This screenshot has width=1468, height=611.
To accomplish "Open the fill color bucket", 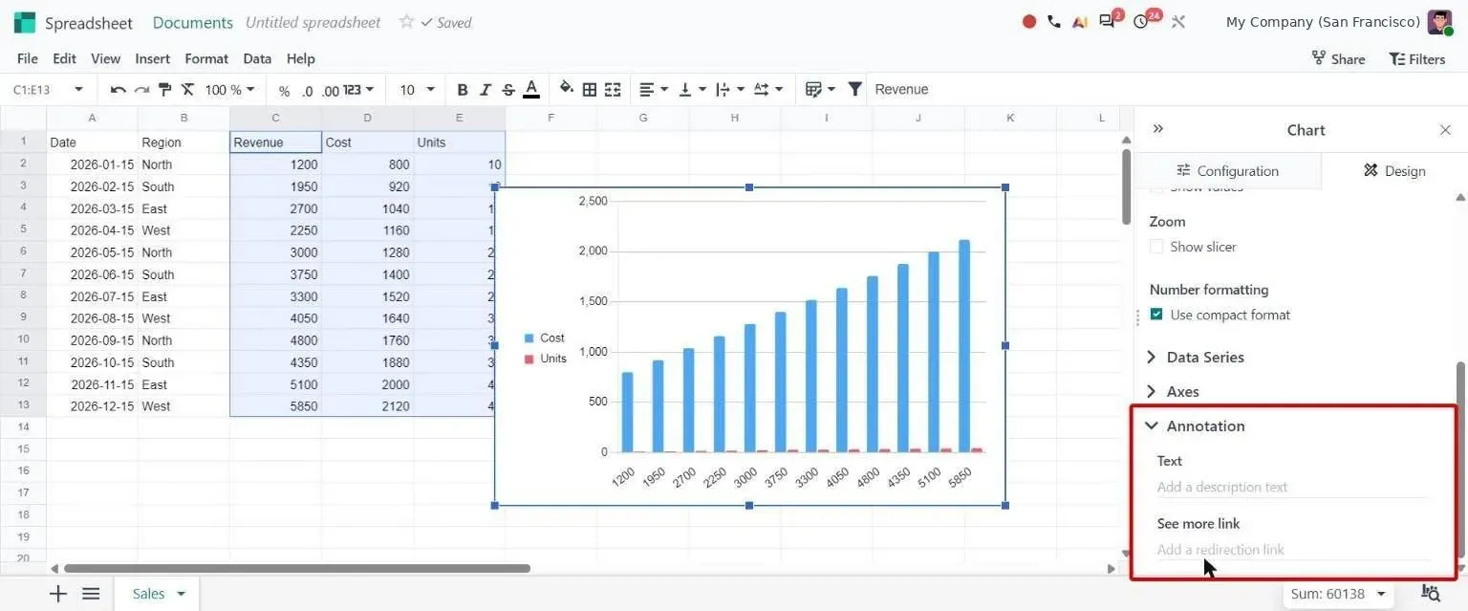I will [x=566, y=89].
